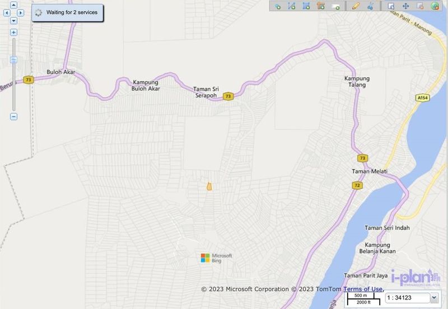This screenshot has height=309, width=448.
Task: Open the Terms of Use link
Action: [363, 289]
